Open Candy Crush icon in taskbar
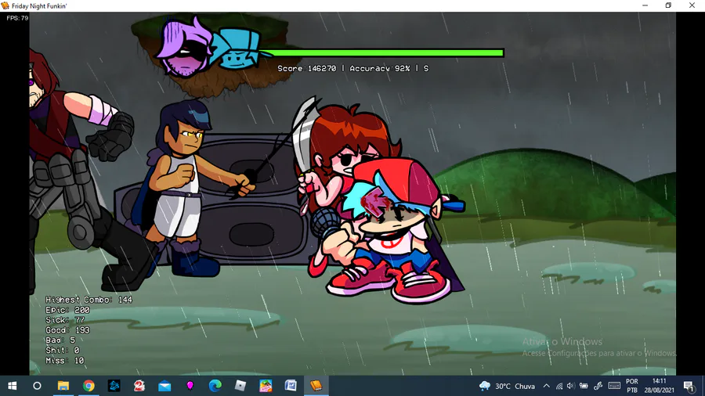 click(x=266, y=386)
